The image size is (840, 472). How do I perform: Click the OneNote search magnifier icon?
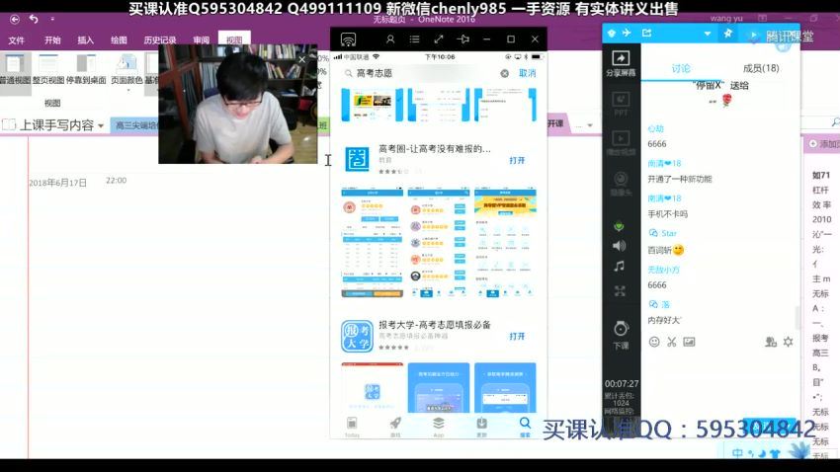835,122
